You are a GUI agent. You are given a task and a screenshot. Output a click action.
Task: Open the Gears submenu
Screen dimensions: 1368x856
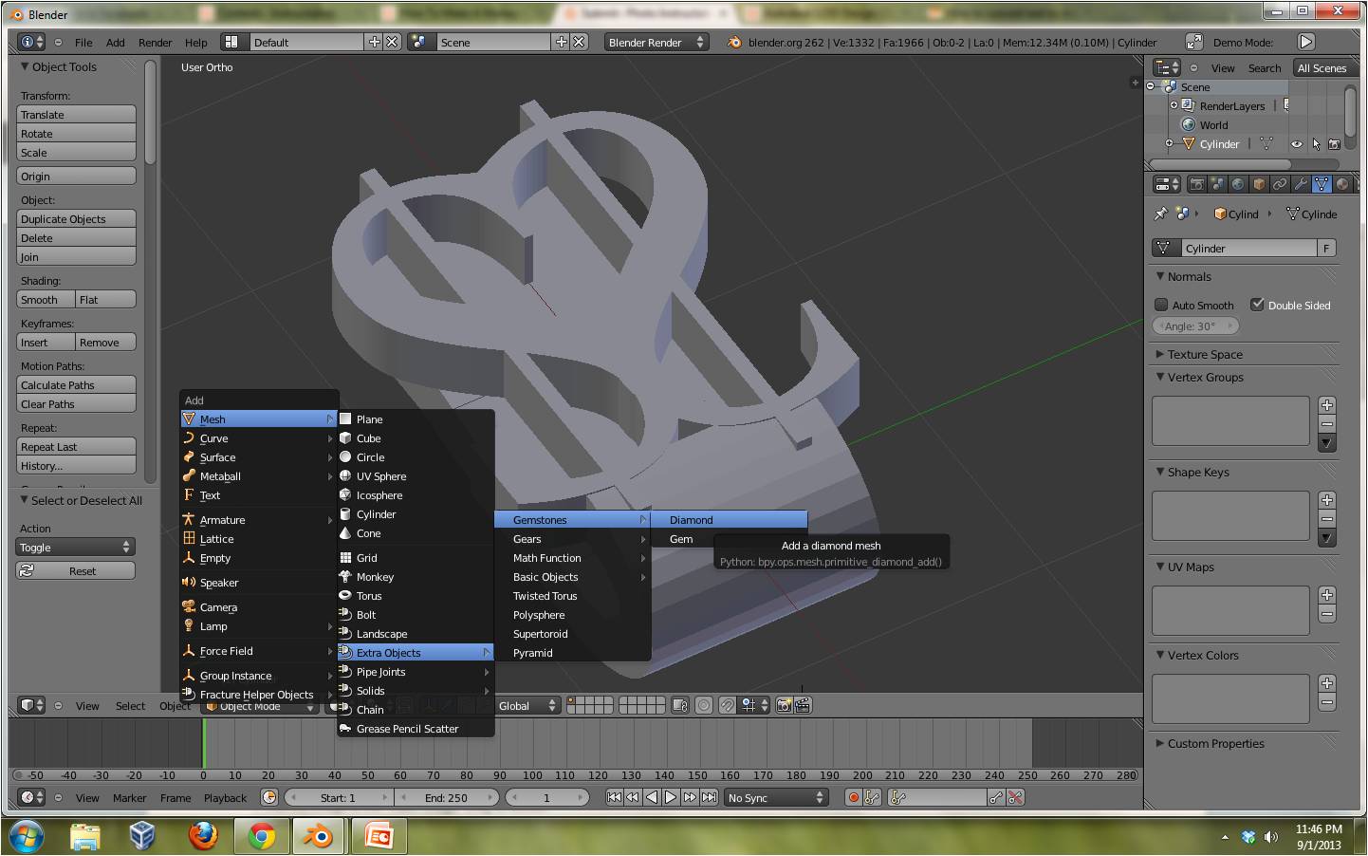tap(572, 538)
